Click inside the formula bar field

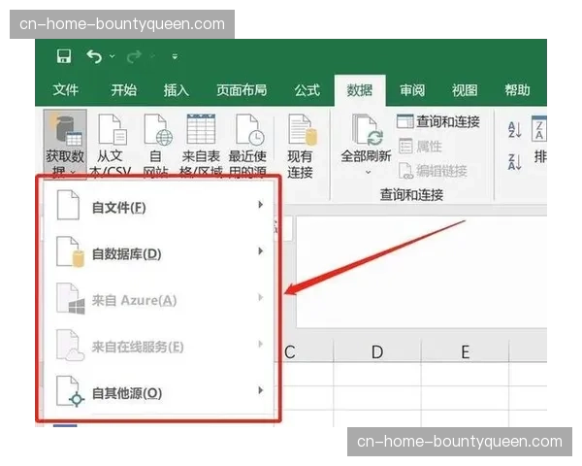(x=421, y=273)
